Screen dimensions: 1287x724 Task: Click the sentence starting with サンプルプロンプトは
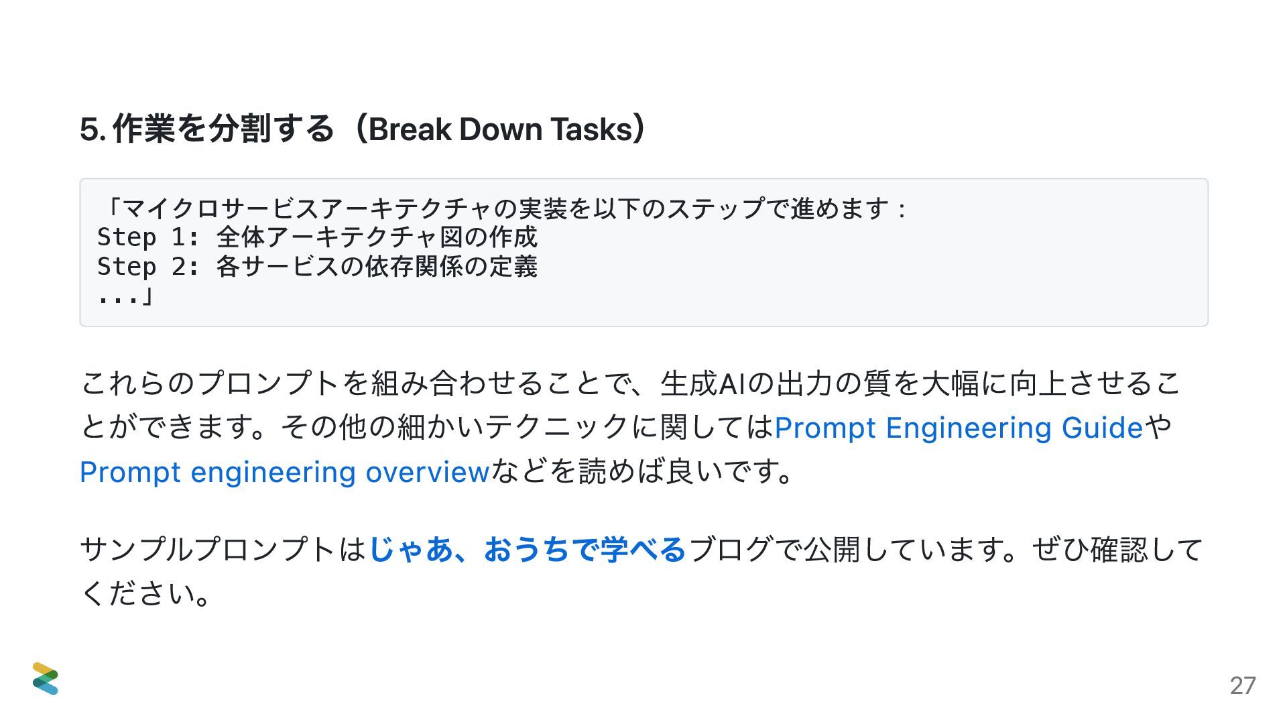coord(223,550)
